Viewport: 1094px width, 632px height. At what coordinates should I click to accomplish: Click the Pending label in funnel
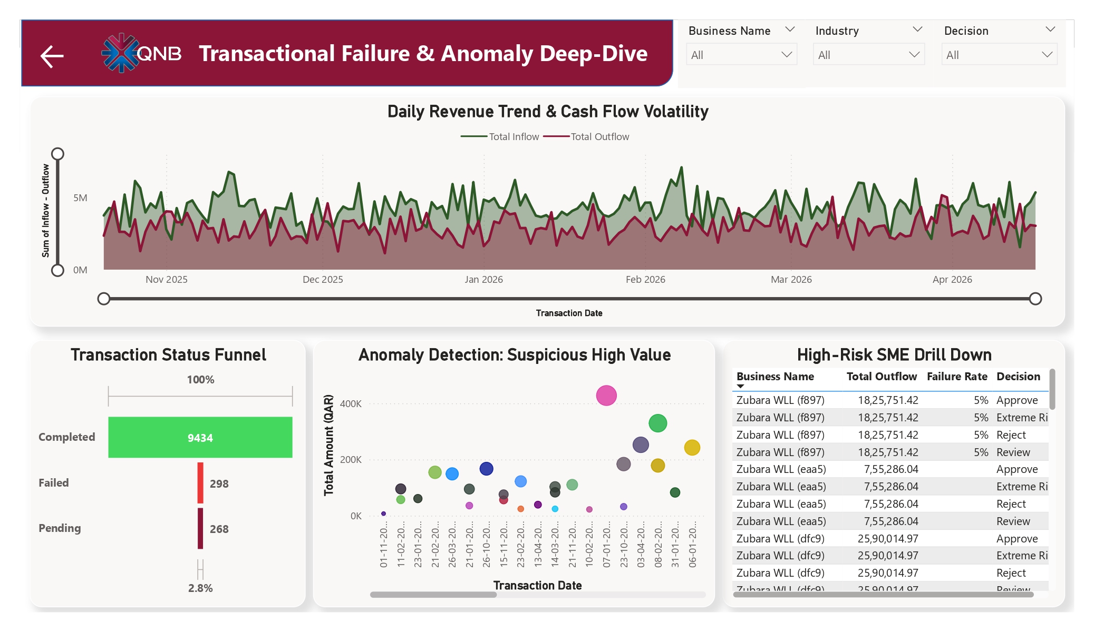(x=60, y=528)
